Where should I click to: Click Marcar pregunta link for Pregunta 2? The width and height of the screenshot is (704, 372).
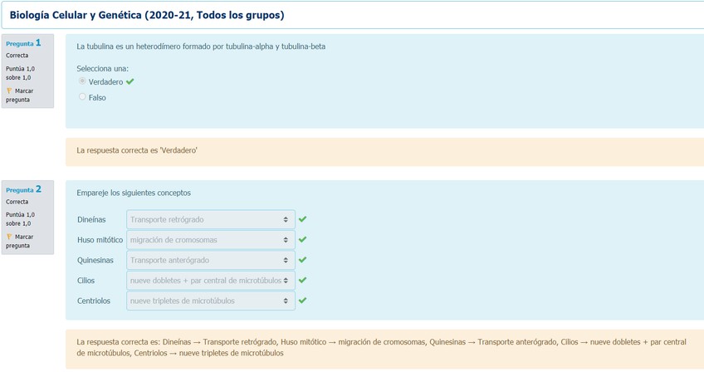click(19, 242)
